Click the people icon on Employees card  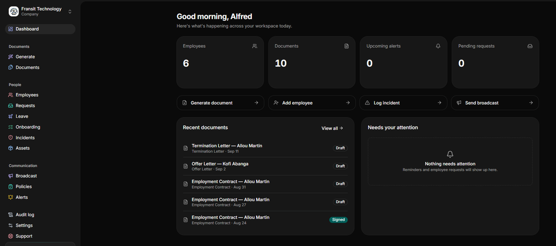(x=255, y=46)
